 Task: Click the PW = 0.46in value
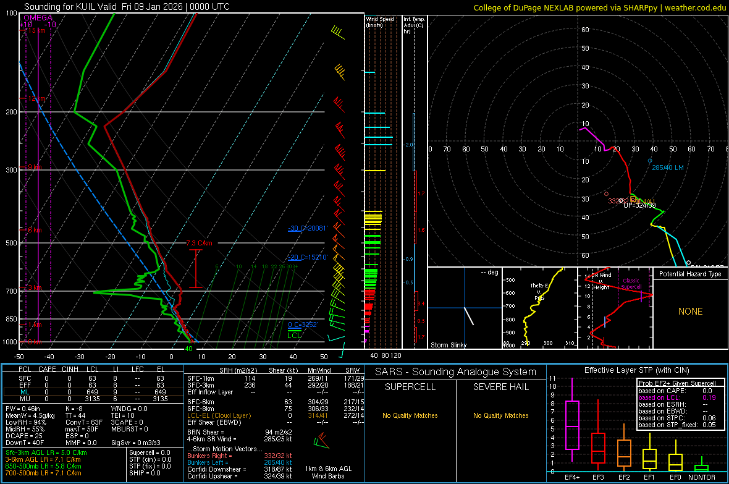23,409
